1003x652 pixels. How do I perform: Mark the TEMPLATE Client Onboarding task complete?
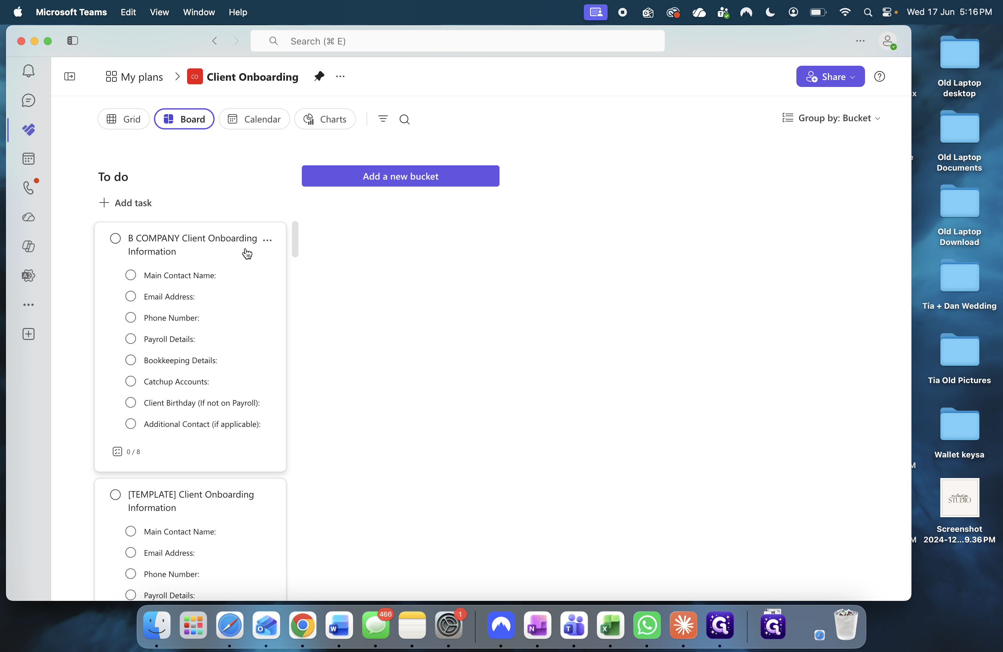click(115, 495)
